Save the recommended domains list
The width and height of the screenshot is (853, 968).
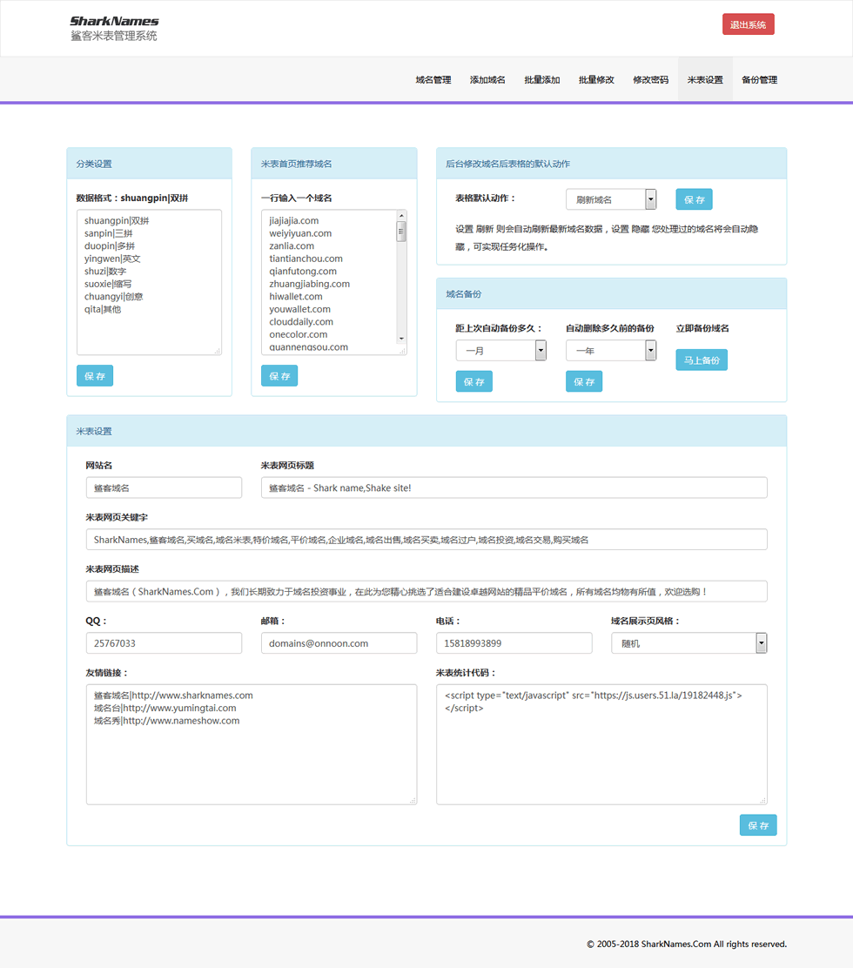tap(279, 375)
